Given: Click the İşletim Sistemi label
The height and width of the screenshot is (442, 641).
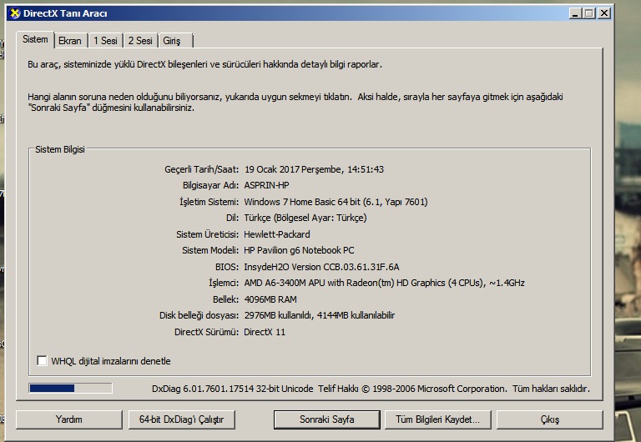Looking at the screenshot, I should tap(209, 202).
